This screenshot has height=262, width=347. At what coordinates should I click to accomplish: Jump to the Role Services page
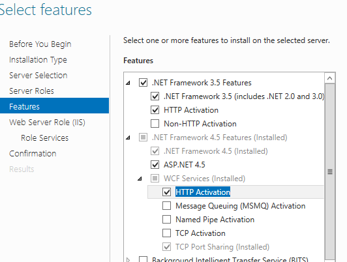click(45, 138)
